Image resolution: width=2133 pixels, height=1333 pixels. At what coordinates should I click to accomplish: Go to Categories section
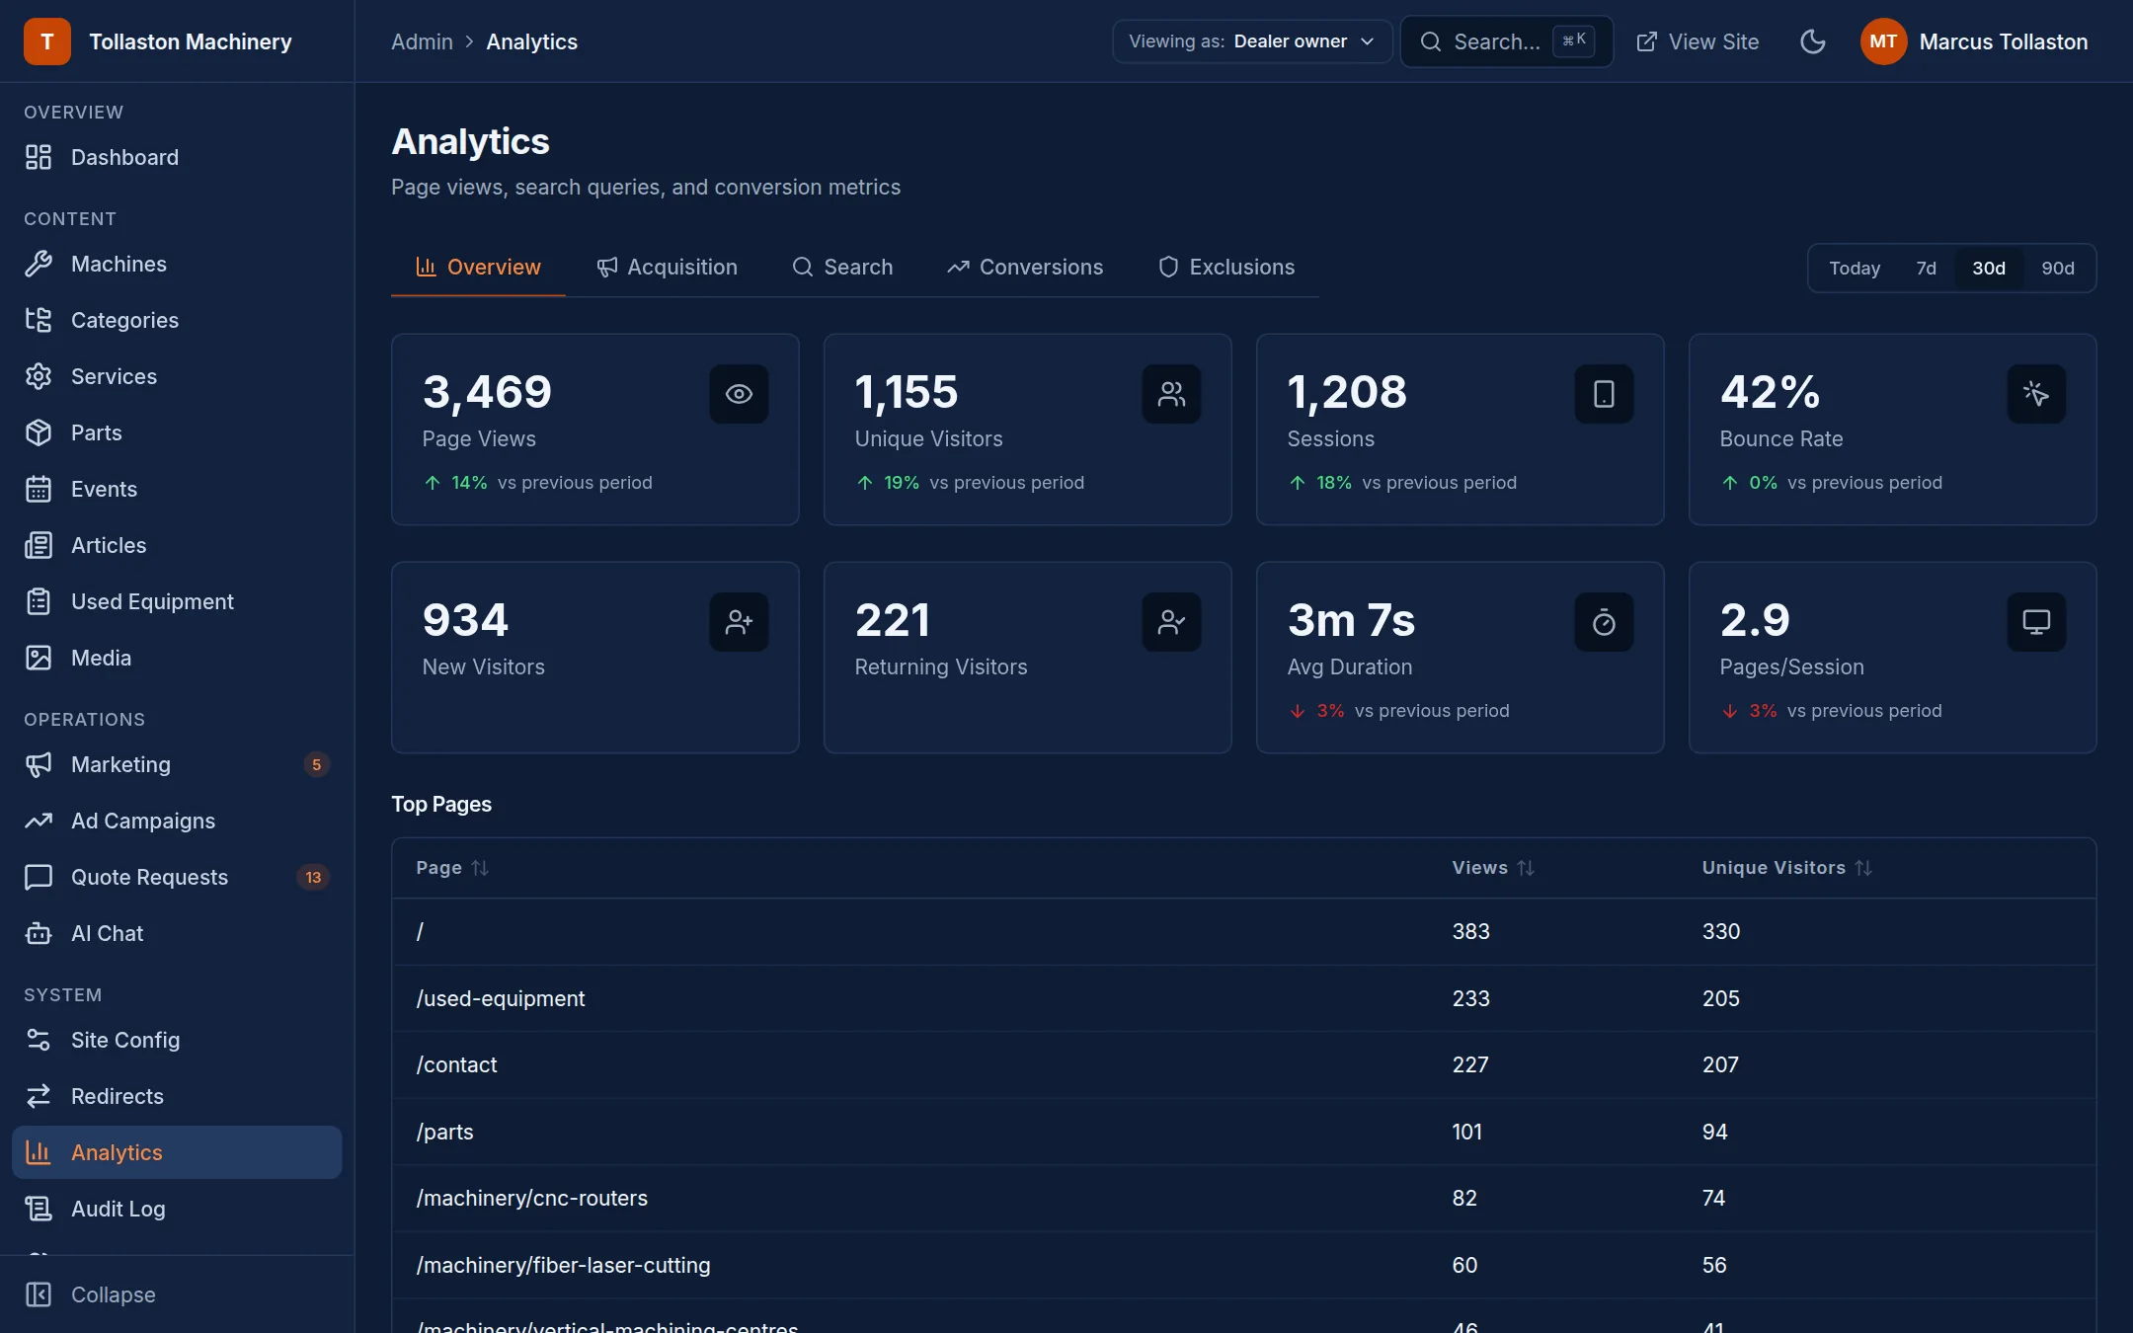(x=177, y=320)
